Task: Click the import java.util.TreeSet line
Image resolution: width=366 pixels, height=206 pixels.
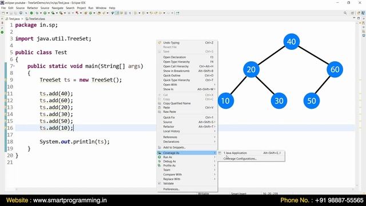Action: coord(53,39)
